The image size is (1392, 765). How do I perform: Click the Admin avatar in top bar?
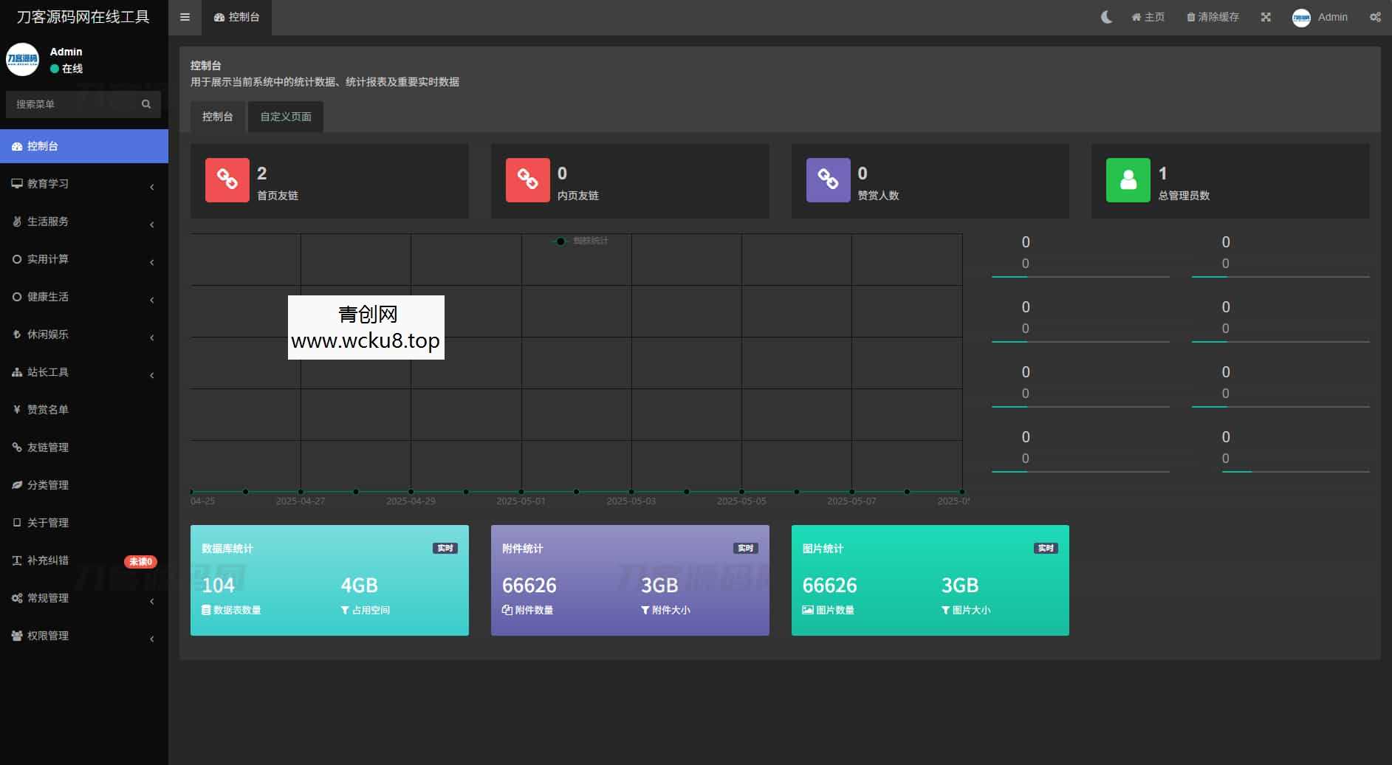[1301, 18]
